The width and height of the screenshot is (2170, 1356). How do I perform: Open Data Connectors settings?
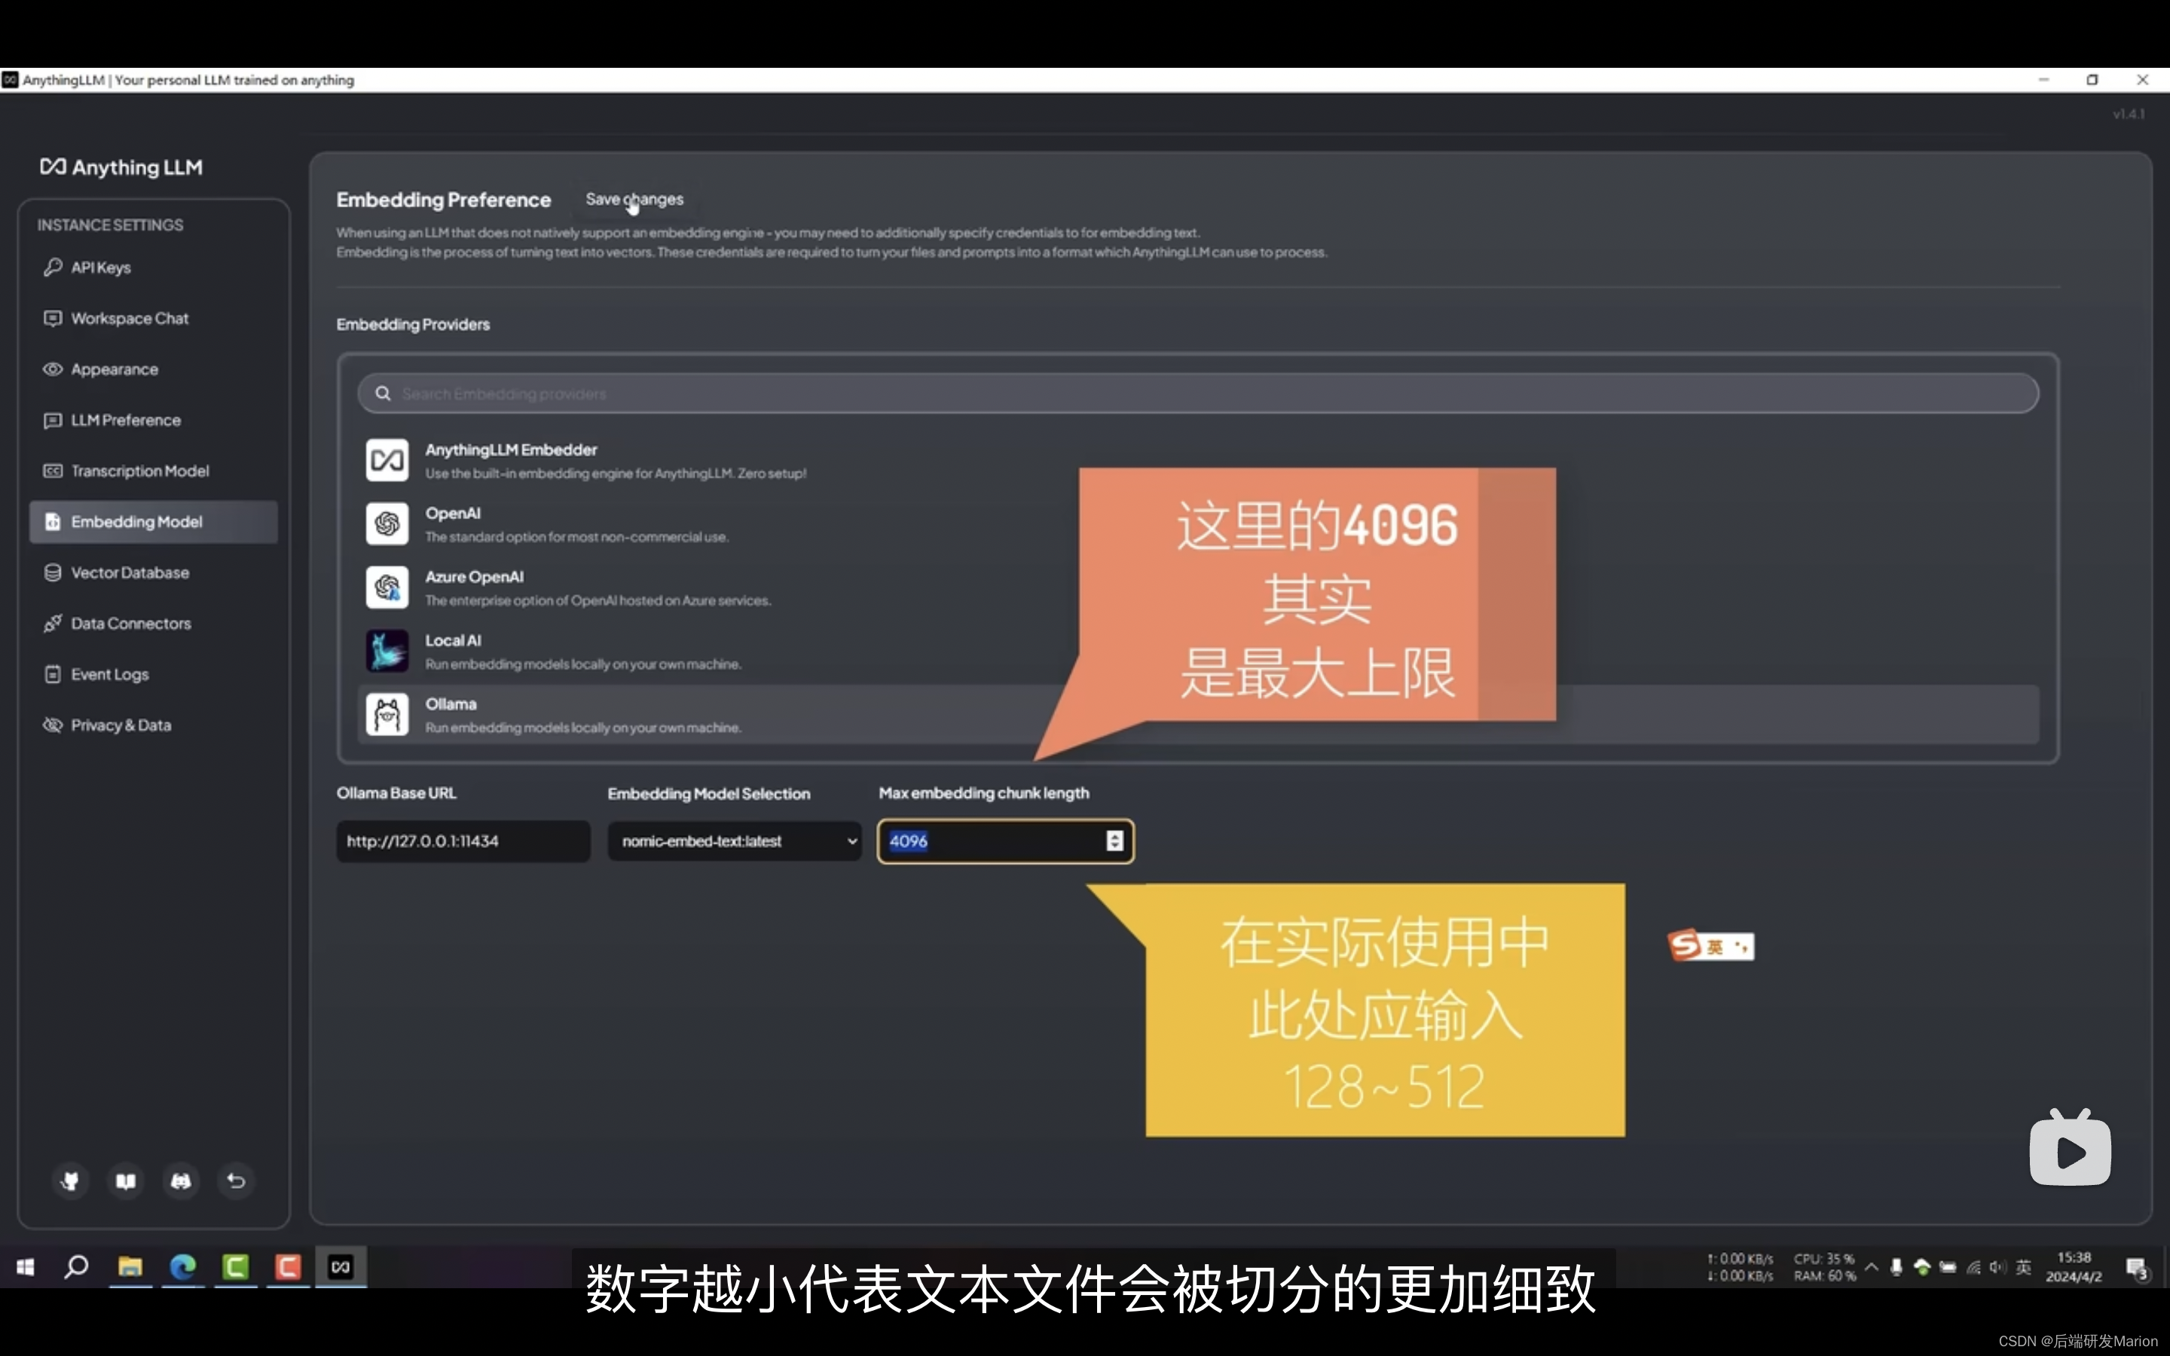[130, 623]
